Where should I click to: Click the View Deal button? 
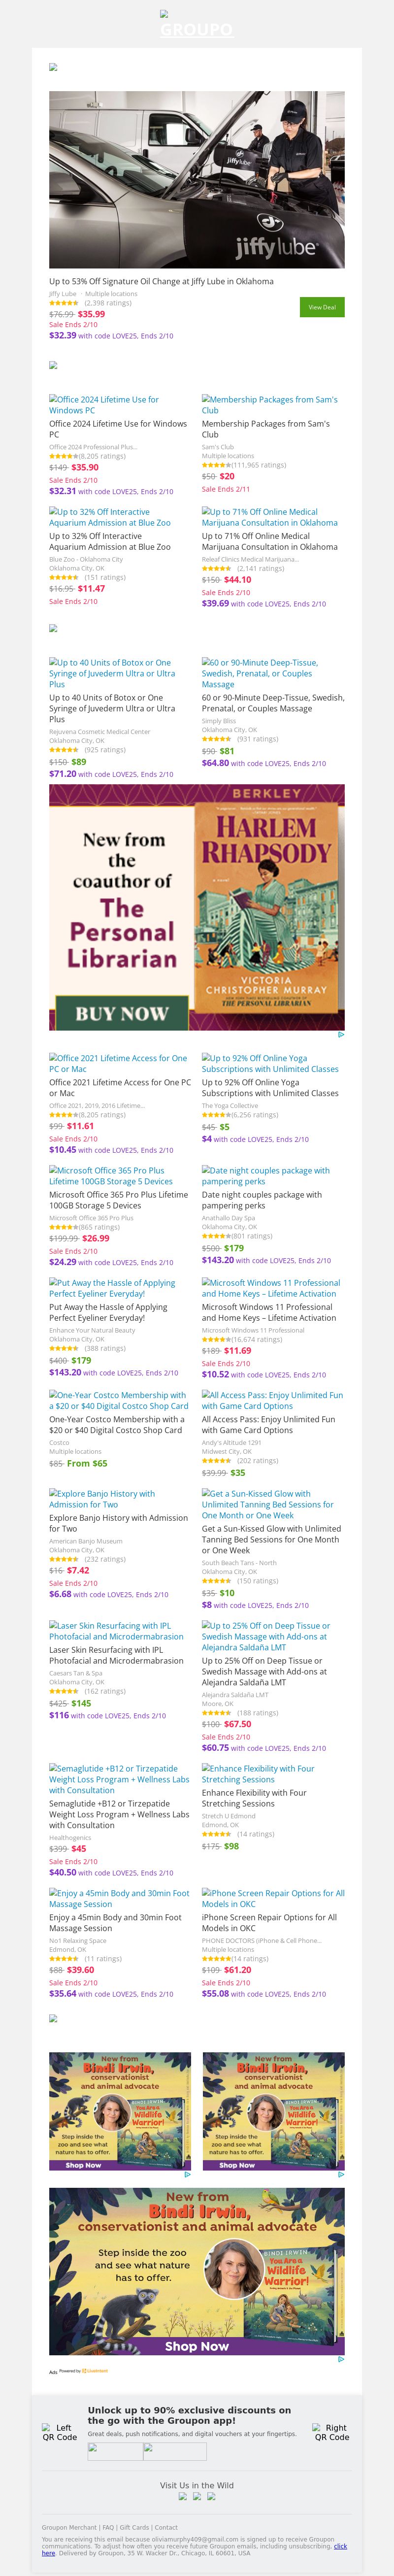(x=322, y=307)
